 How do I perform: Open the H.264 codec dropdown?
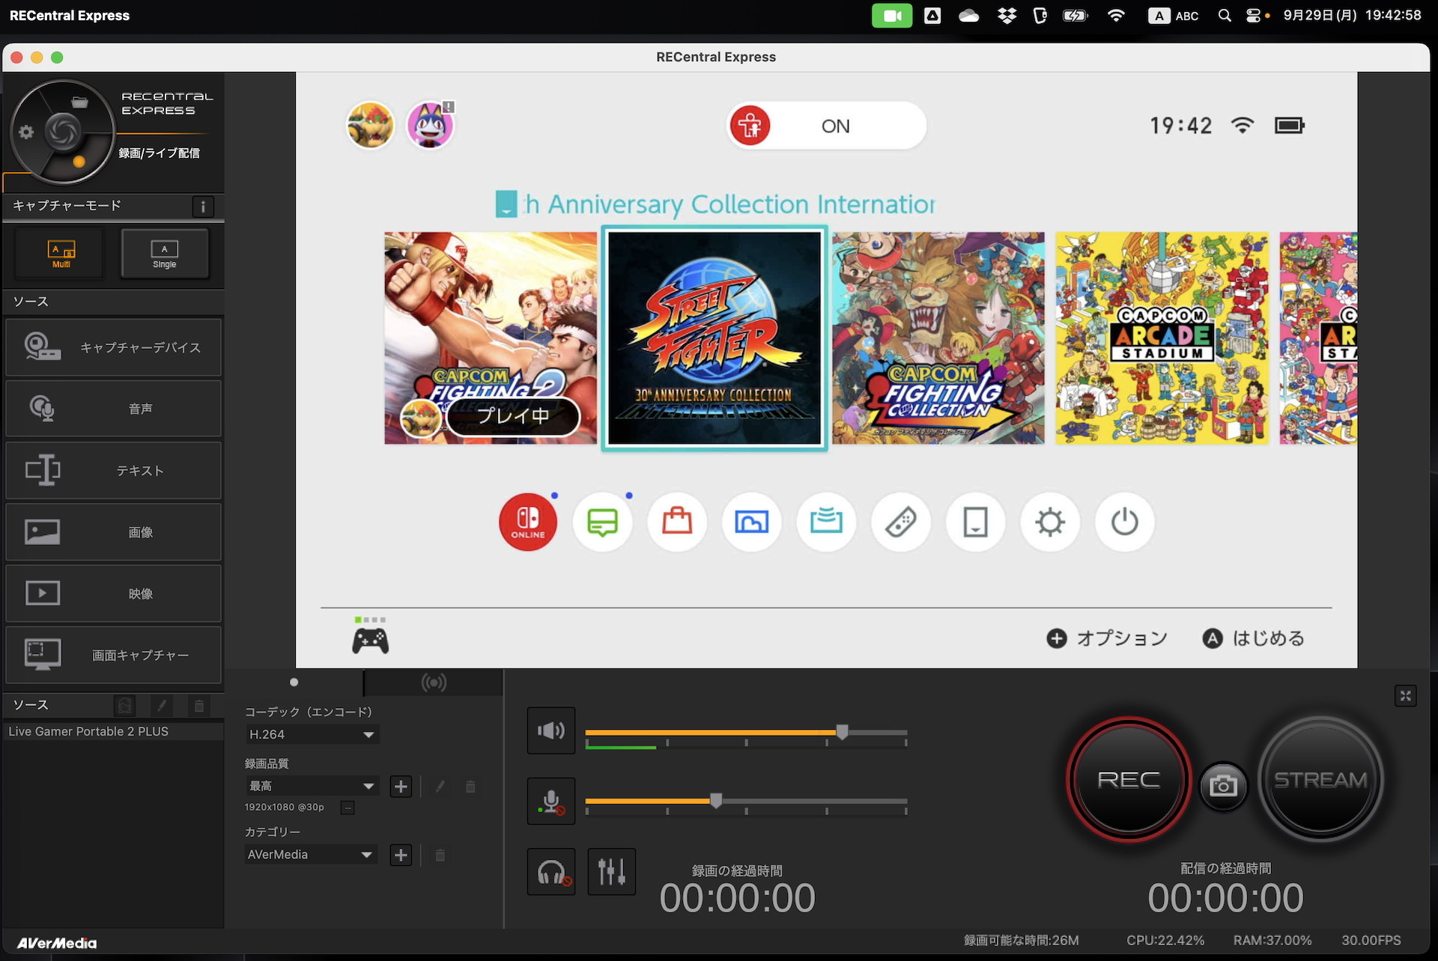point(312,734)
